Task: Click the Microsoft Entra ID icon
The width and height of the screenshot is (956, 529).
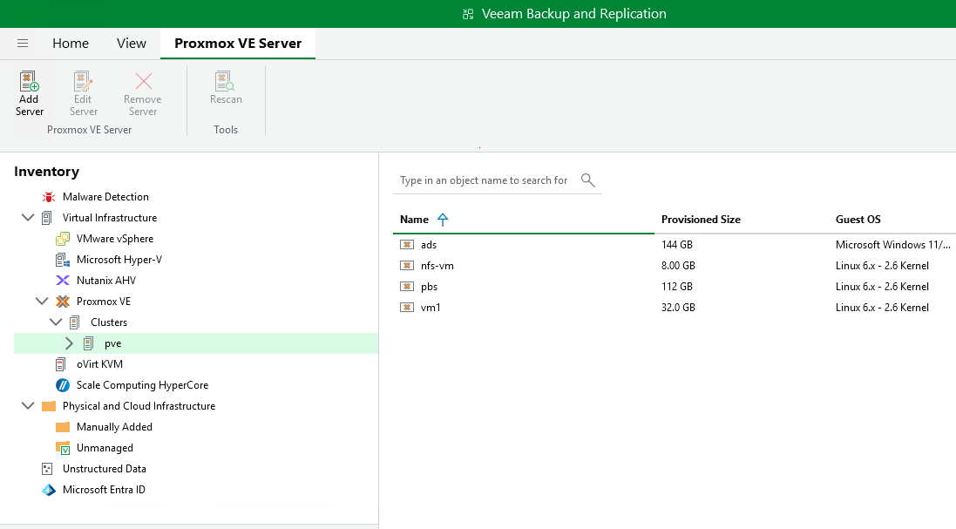Action: 48,490
